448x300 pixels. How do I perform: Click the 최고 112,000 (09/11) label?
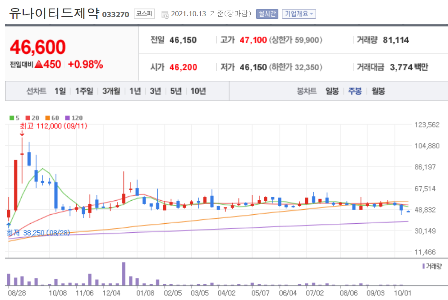tap(53, 126)
